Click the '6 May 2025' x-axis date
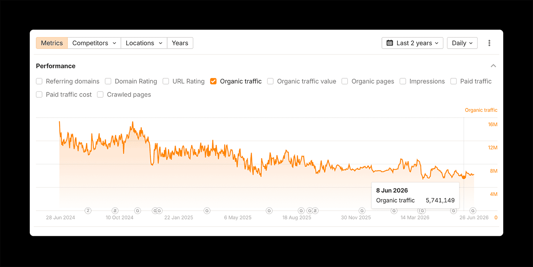Screen dimensions: 533x267 click(238, 218)
